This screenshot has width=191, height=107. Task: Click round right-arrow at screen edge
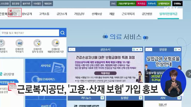pyautogui.click(x=189, y=74)
